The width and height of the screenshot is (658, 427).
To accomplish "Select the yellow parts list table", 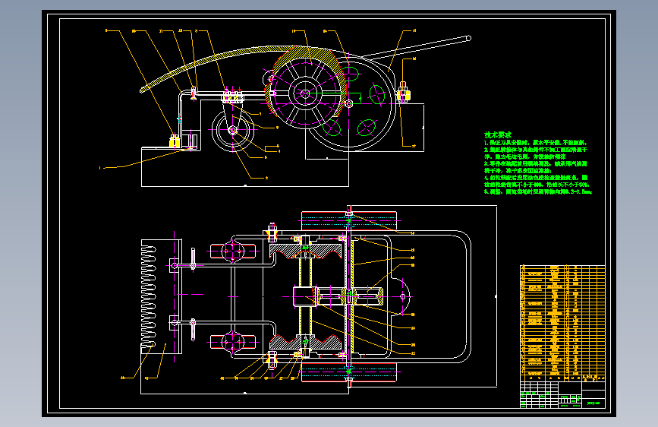I will (562, 323).
